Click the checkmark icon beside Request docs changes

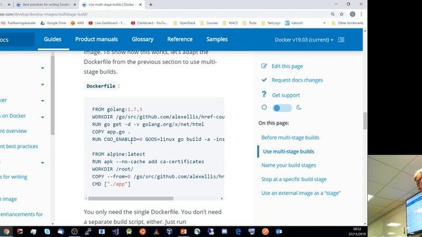pos(264,80)
